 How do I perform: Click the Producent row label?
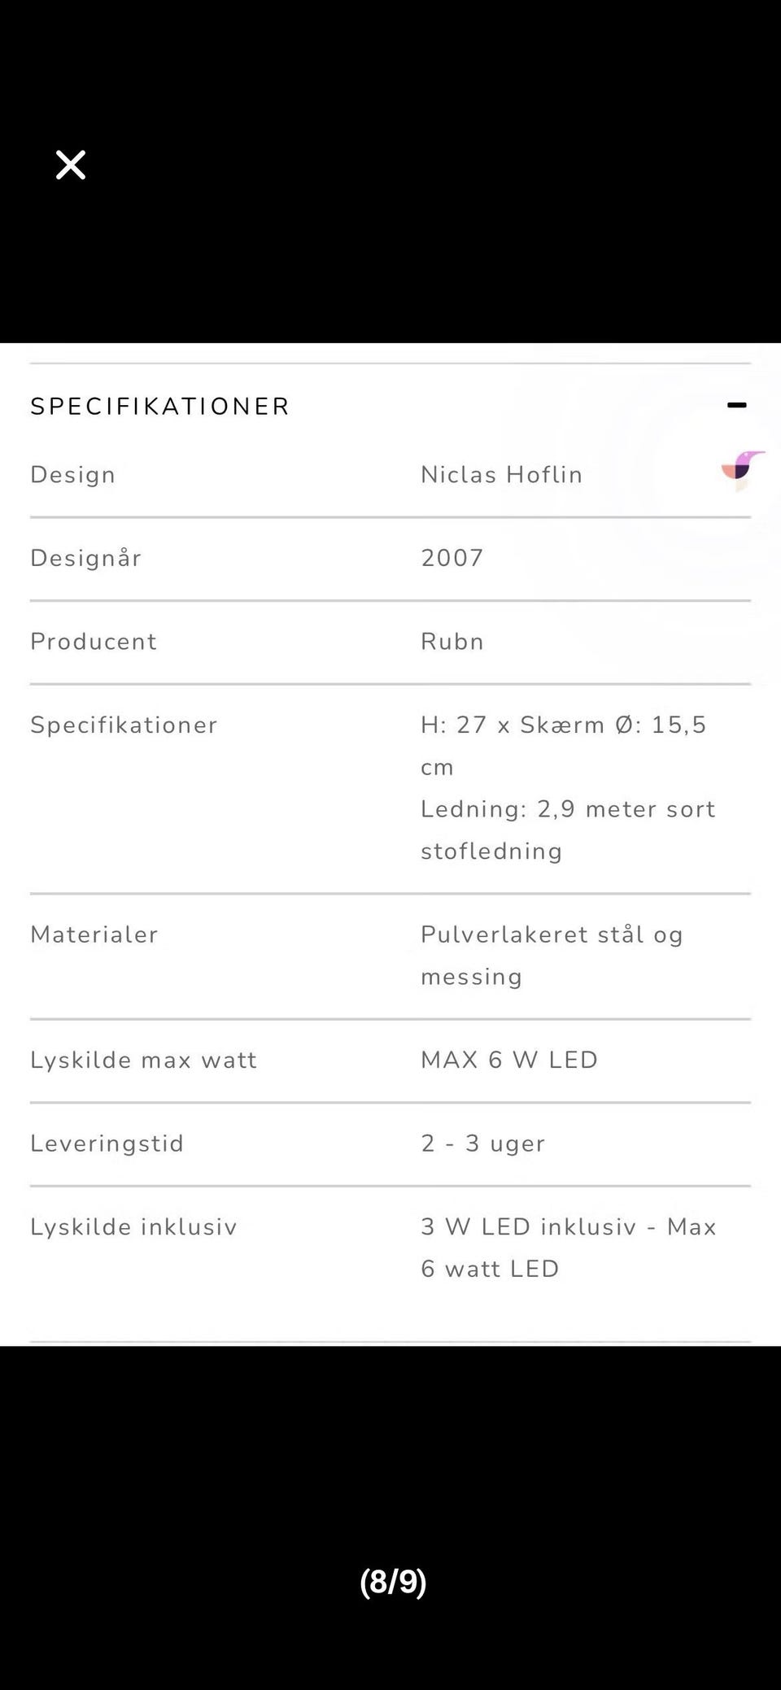94,642
